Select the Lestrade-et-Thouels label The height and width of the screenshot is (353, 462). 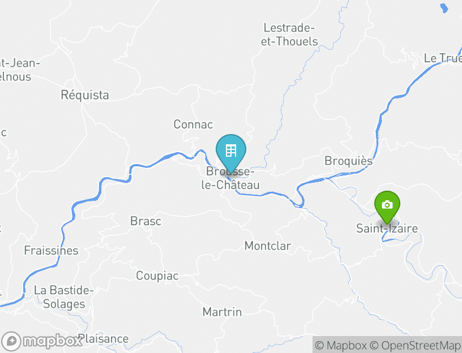(x=289, y=35)
